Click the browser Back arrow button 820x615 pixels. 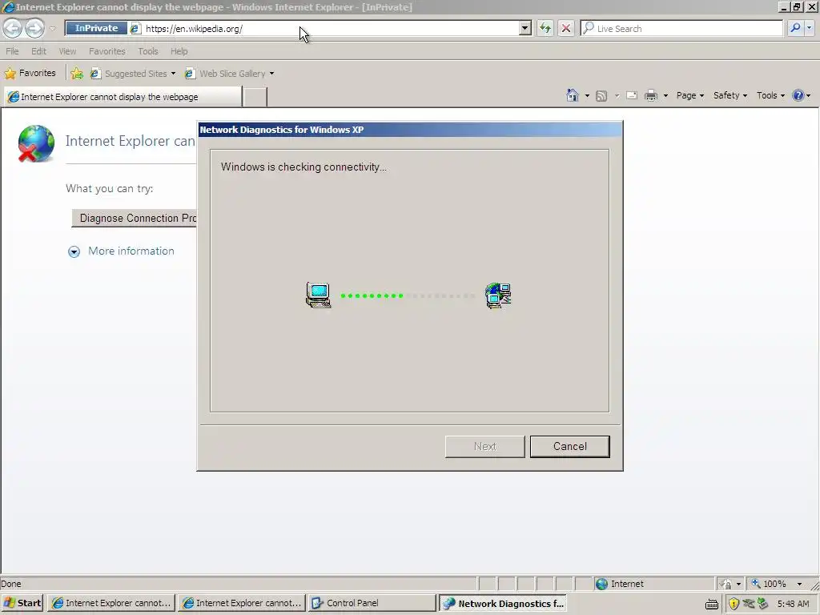point(13,28)
